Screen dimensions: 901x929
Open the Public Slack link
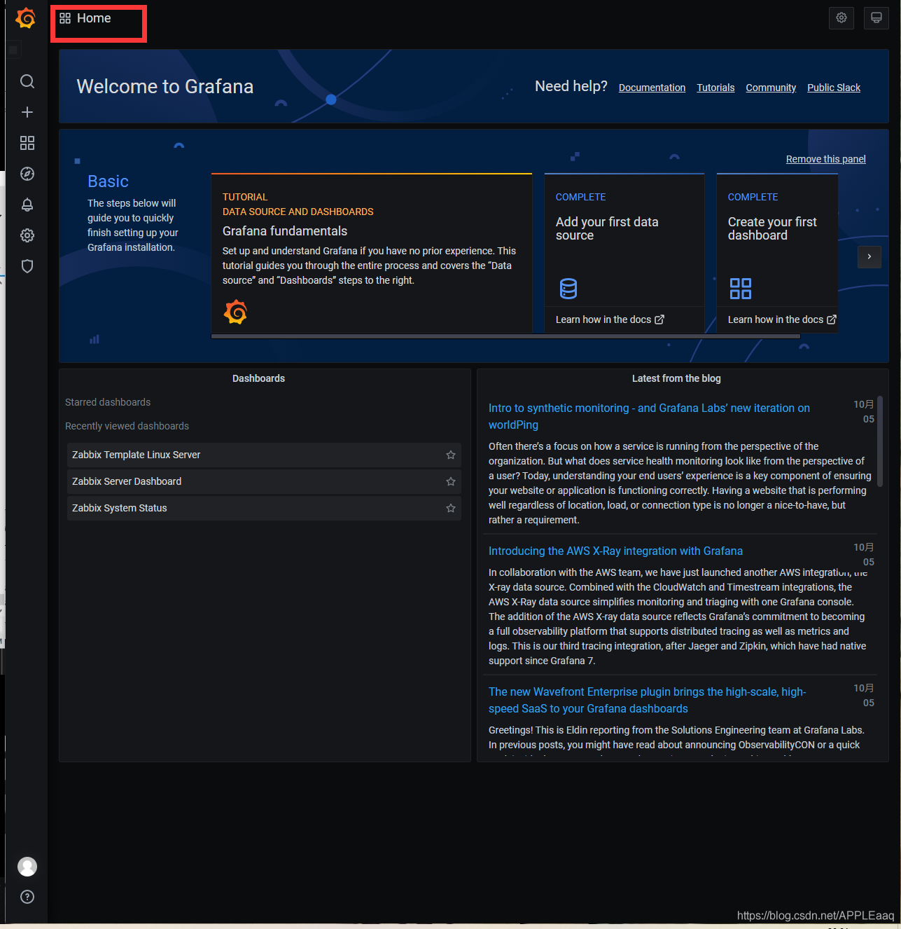[834, 88]
